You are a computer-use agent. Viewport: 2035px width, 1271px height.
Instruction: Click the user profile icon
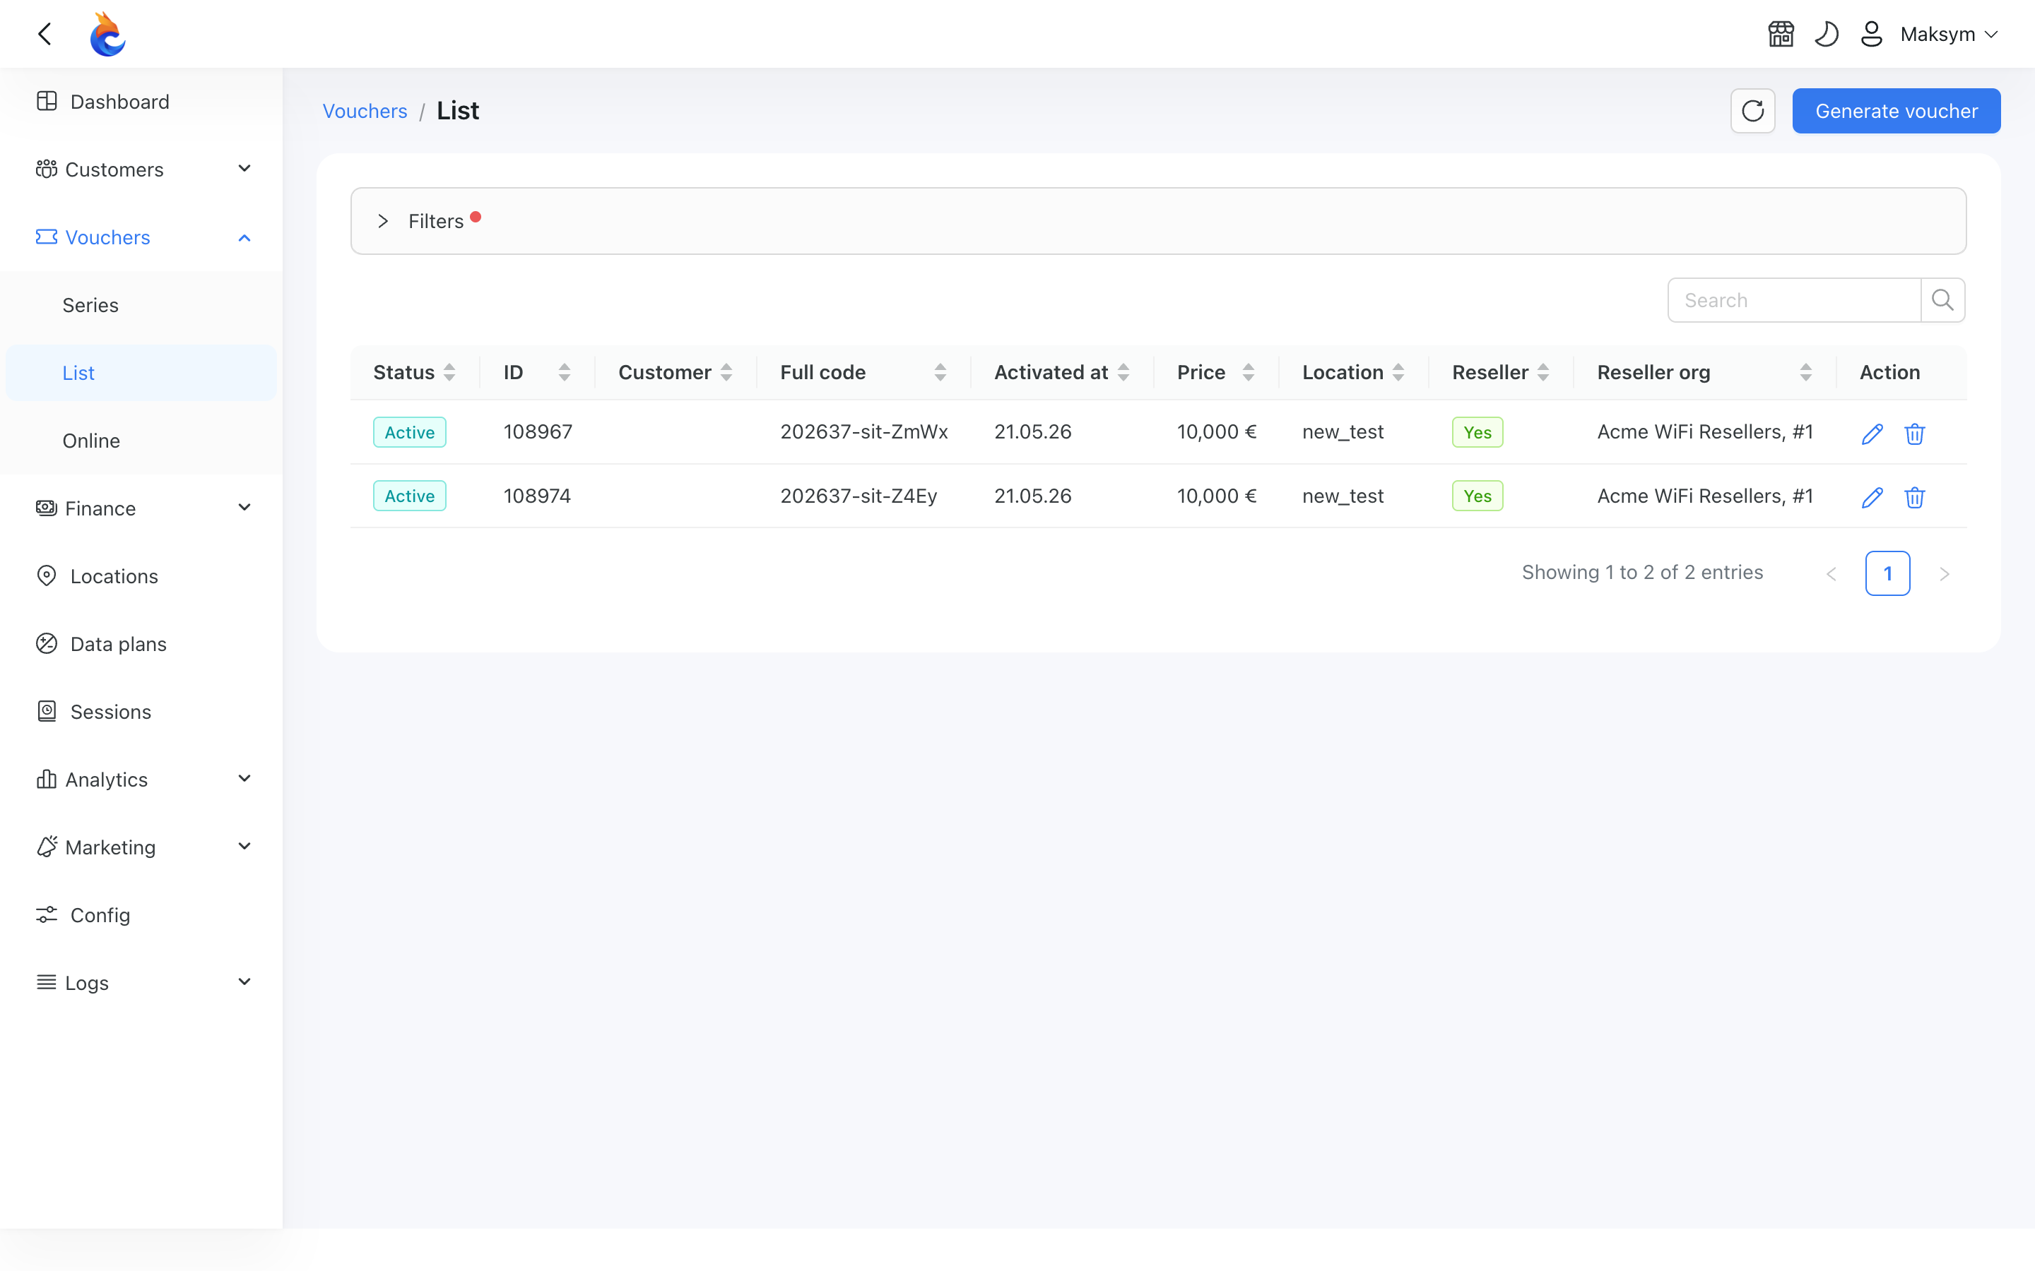1871,34
